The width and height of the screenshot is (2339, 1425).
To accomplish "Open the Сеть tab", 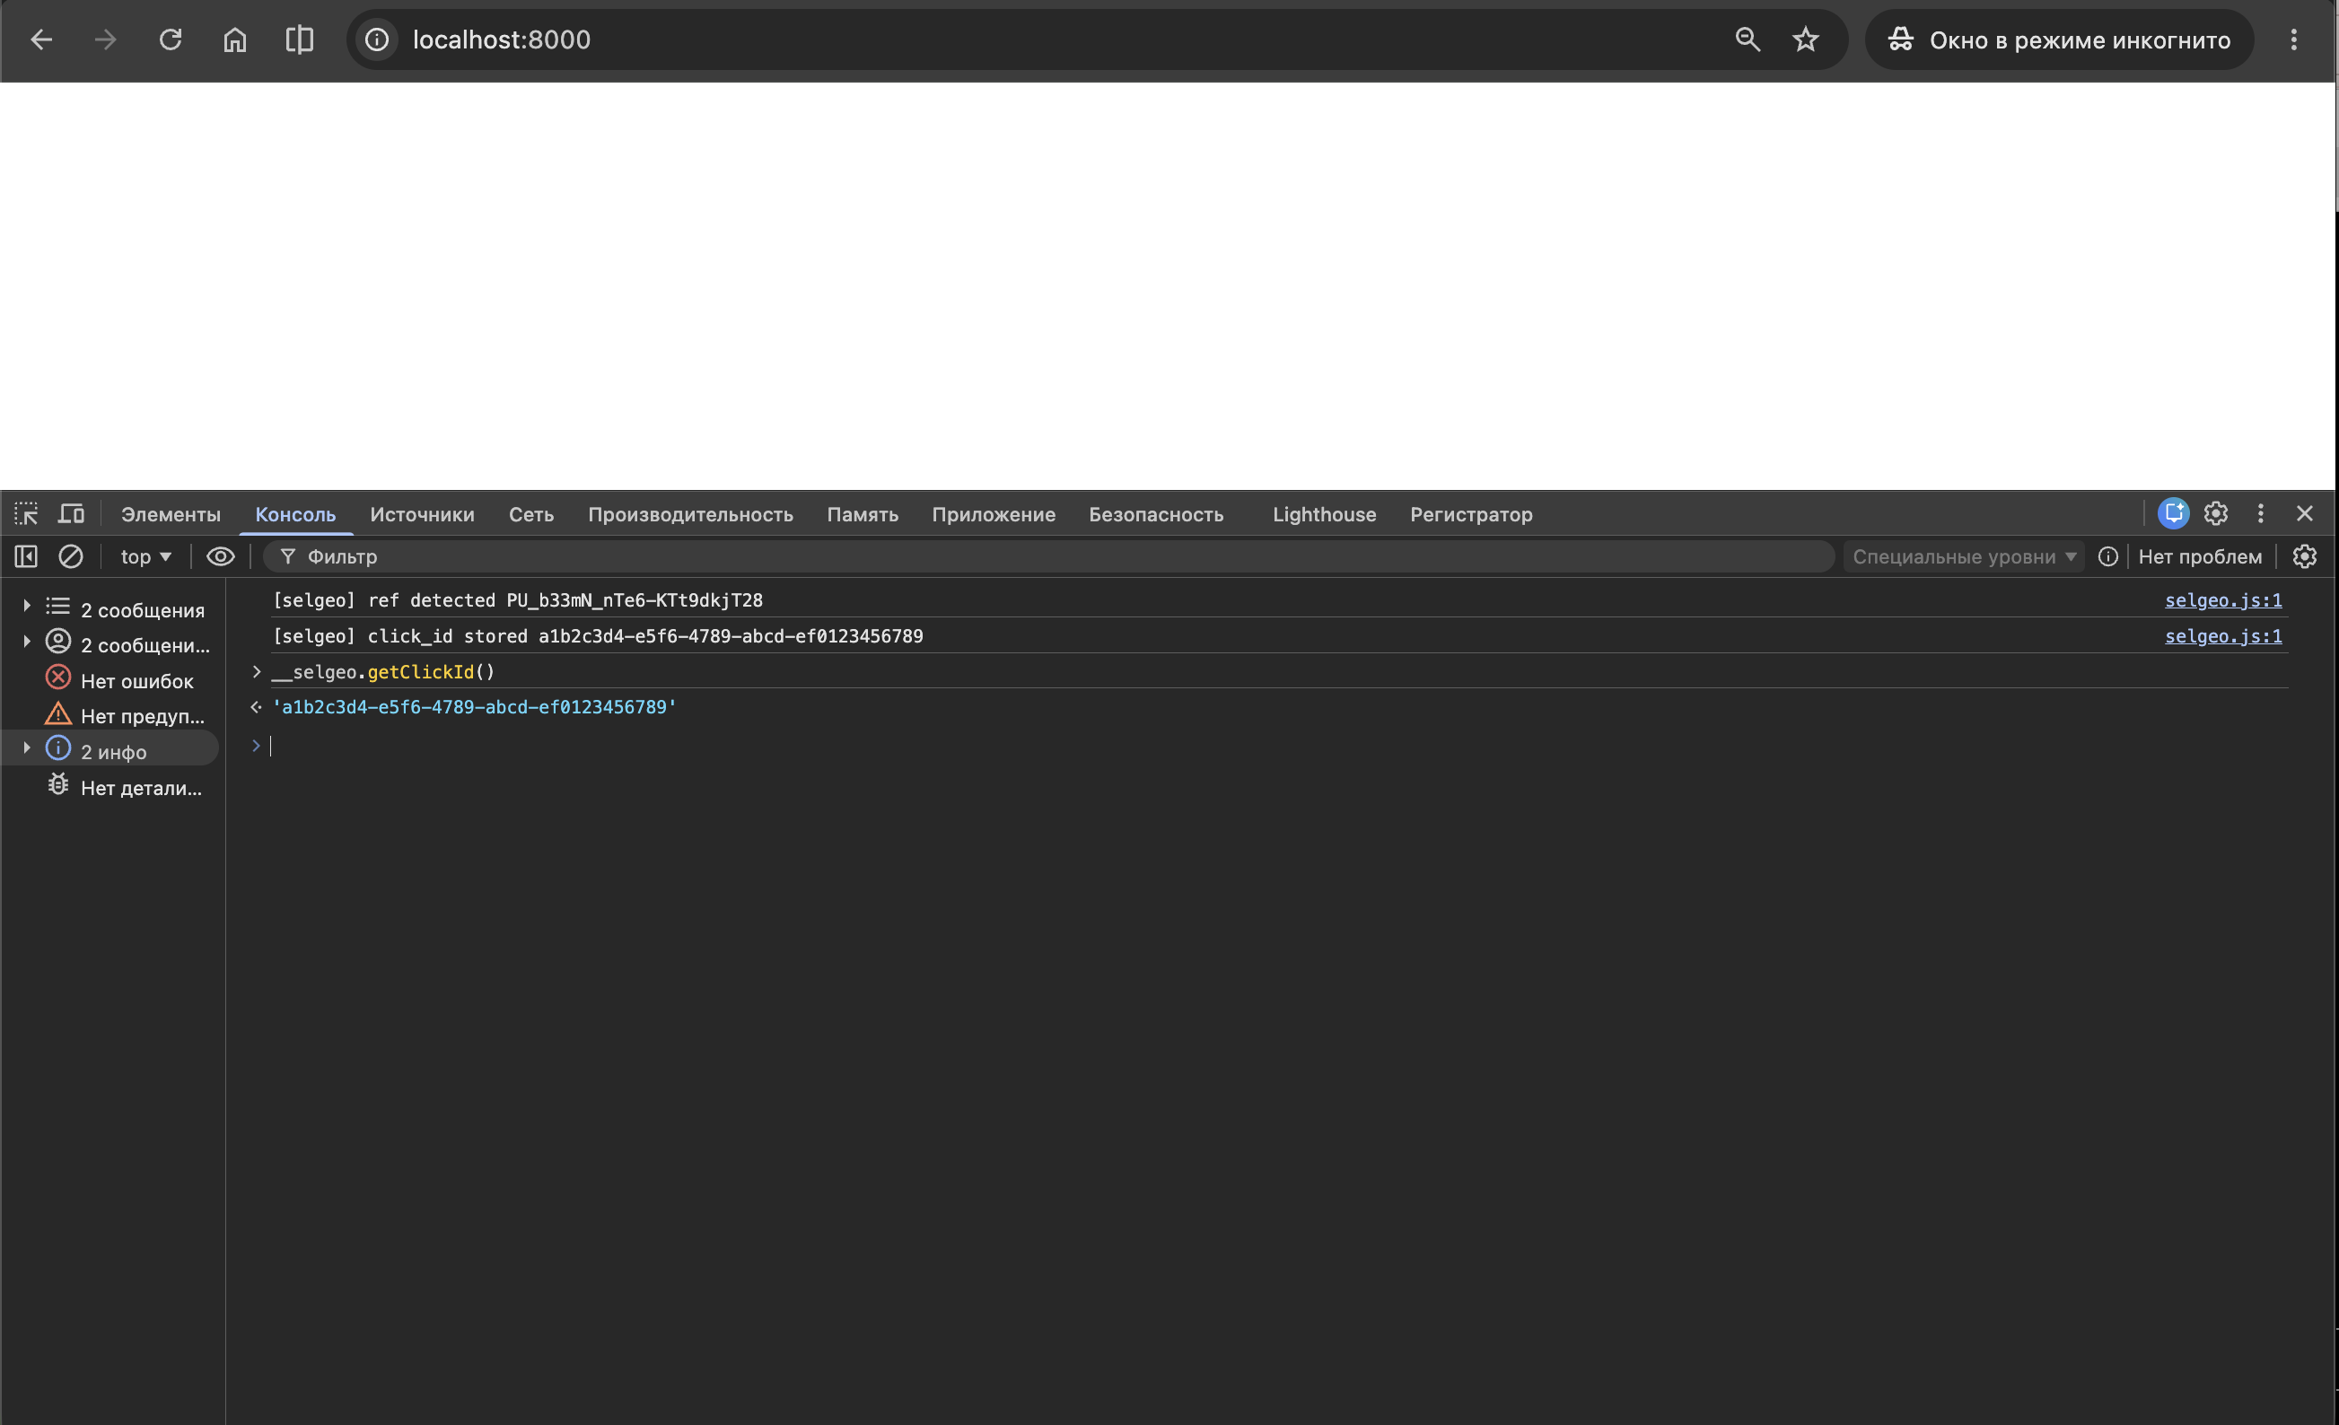I will [x=530, y=514].
